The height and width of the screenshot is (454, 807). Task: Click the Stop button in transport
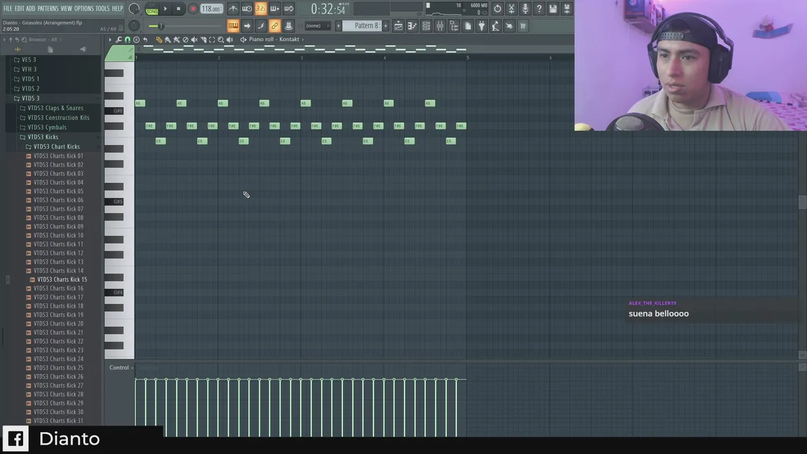click(178, 9)
